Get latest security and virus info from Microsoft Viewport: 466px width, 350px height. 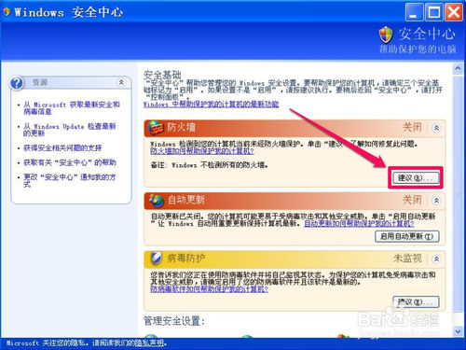pyautogui.click(x=72, y=108)
